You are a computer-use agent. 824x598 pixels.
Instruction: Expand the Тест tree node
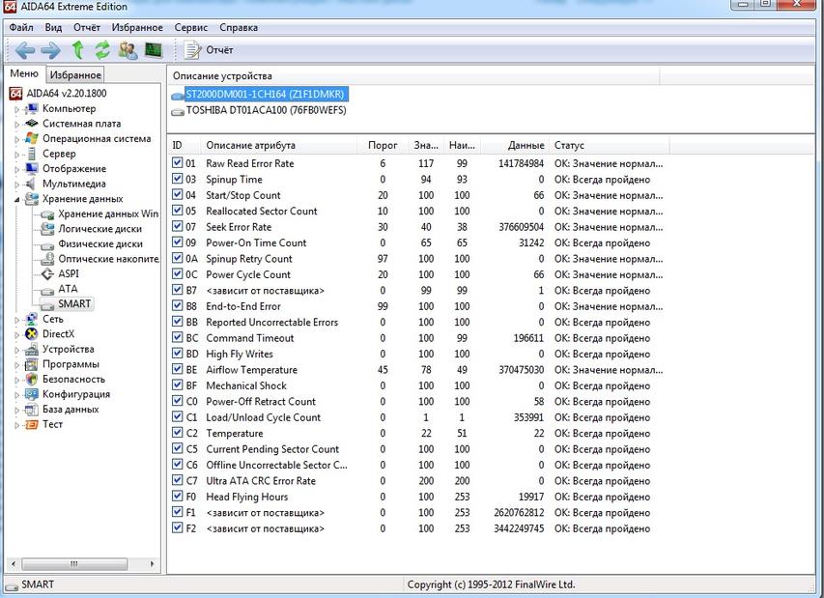click(16, 425)
